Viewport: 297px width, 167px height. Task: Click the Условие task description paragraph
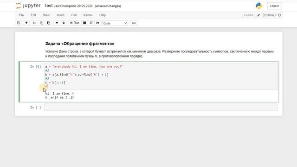[159, 54]
